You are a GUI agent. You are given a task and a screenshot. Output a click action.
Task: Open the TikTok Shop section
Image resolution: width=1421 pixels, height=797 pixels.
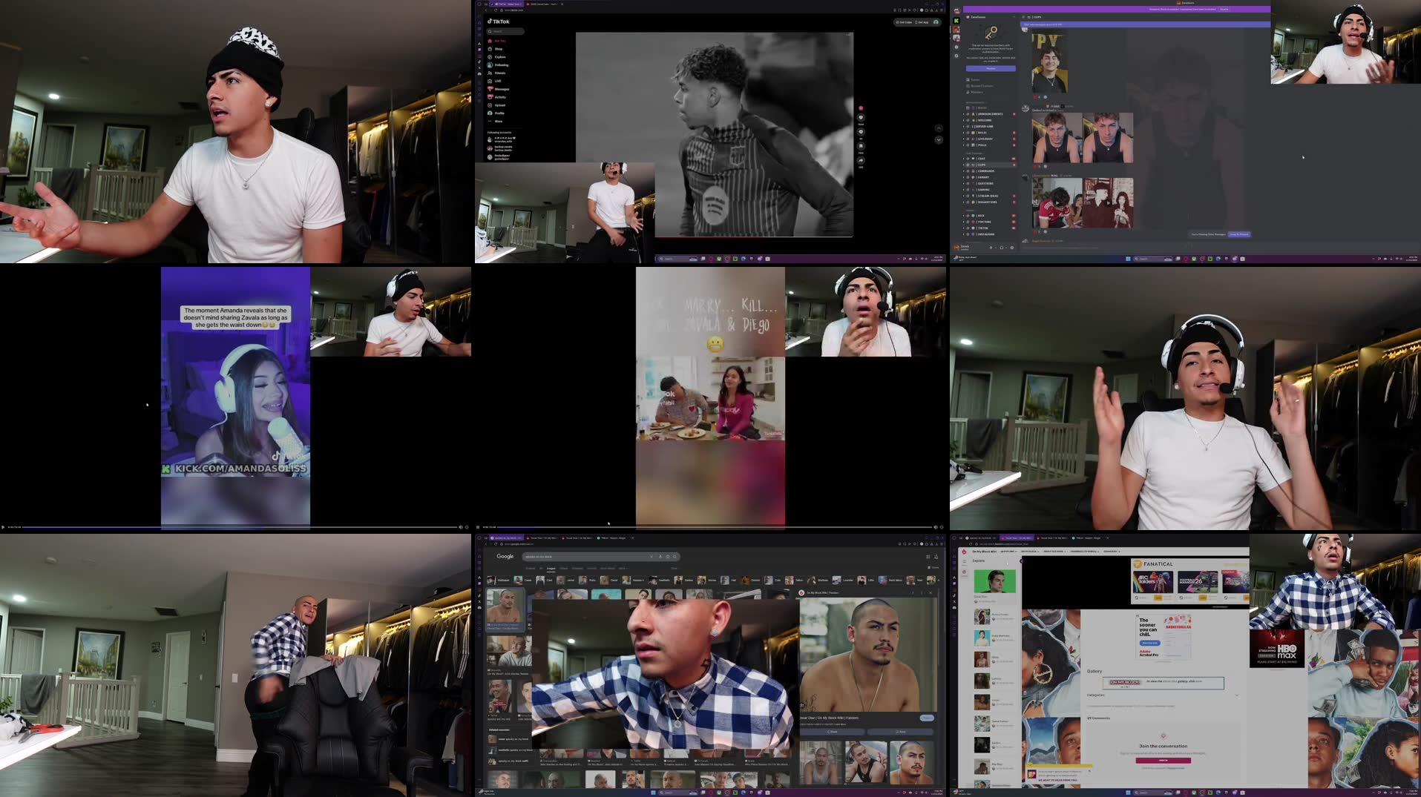[x=496, y=49]
